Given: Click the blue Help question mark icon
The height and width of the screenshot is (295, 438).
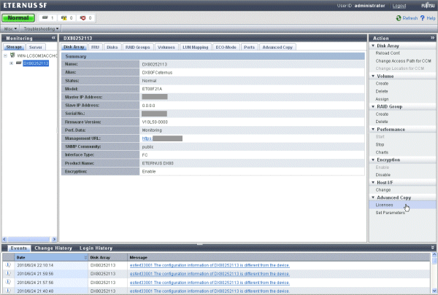Looking at the screenshot, I should [423, 18].
